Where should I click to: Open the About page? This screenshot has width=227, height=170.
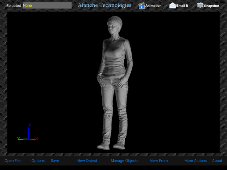coord(217,160)
